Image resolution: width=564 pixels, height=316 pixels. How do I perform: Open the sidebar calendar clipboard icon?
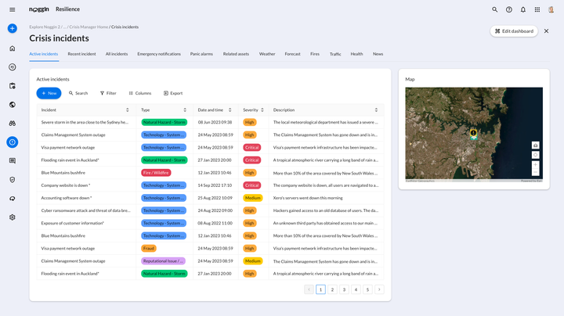pos(13,86)
